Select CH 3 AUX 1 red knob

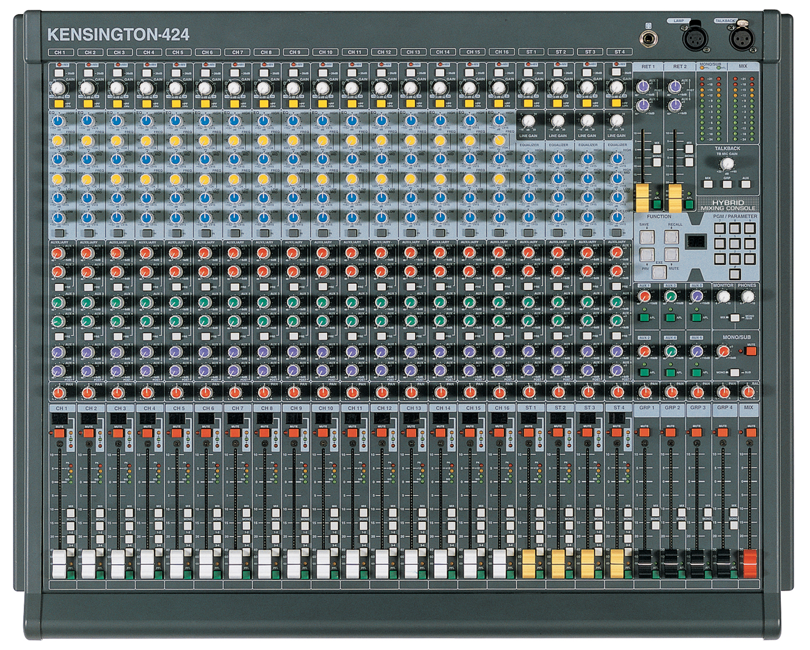tap(116, 253)
